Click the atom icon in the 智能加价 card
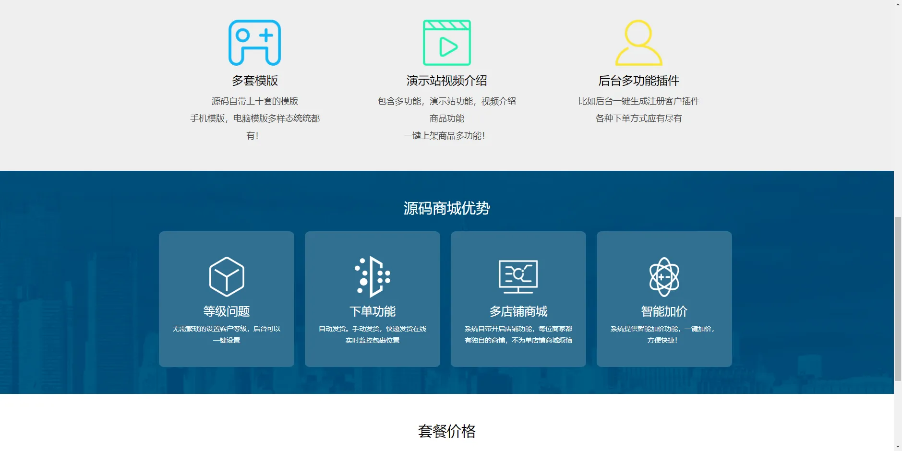Image resolution: width=902 pixels, height=451 pixels. click(664, 277)
